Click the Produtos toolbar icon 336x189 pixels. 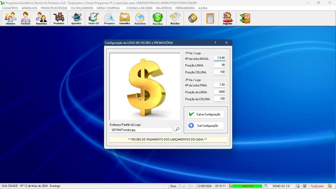click(59, 18)
